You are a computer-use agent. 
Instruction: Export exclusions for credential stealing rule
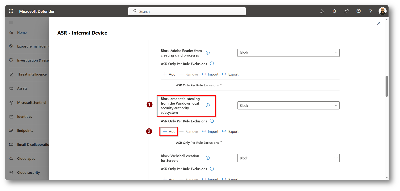coord(230,132)
